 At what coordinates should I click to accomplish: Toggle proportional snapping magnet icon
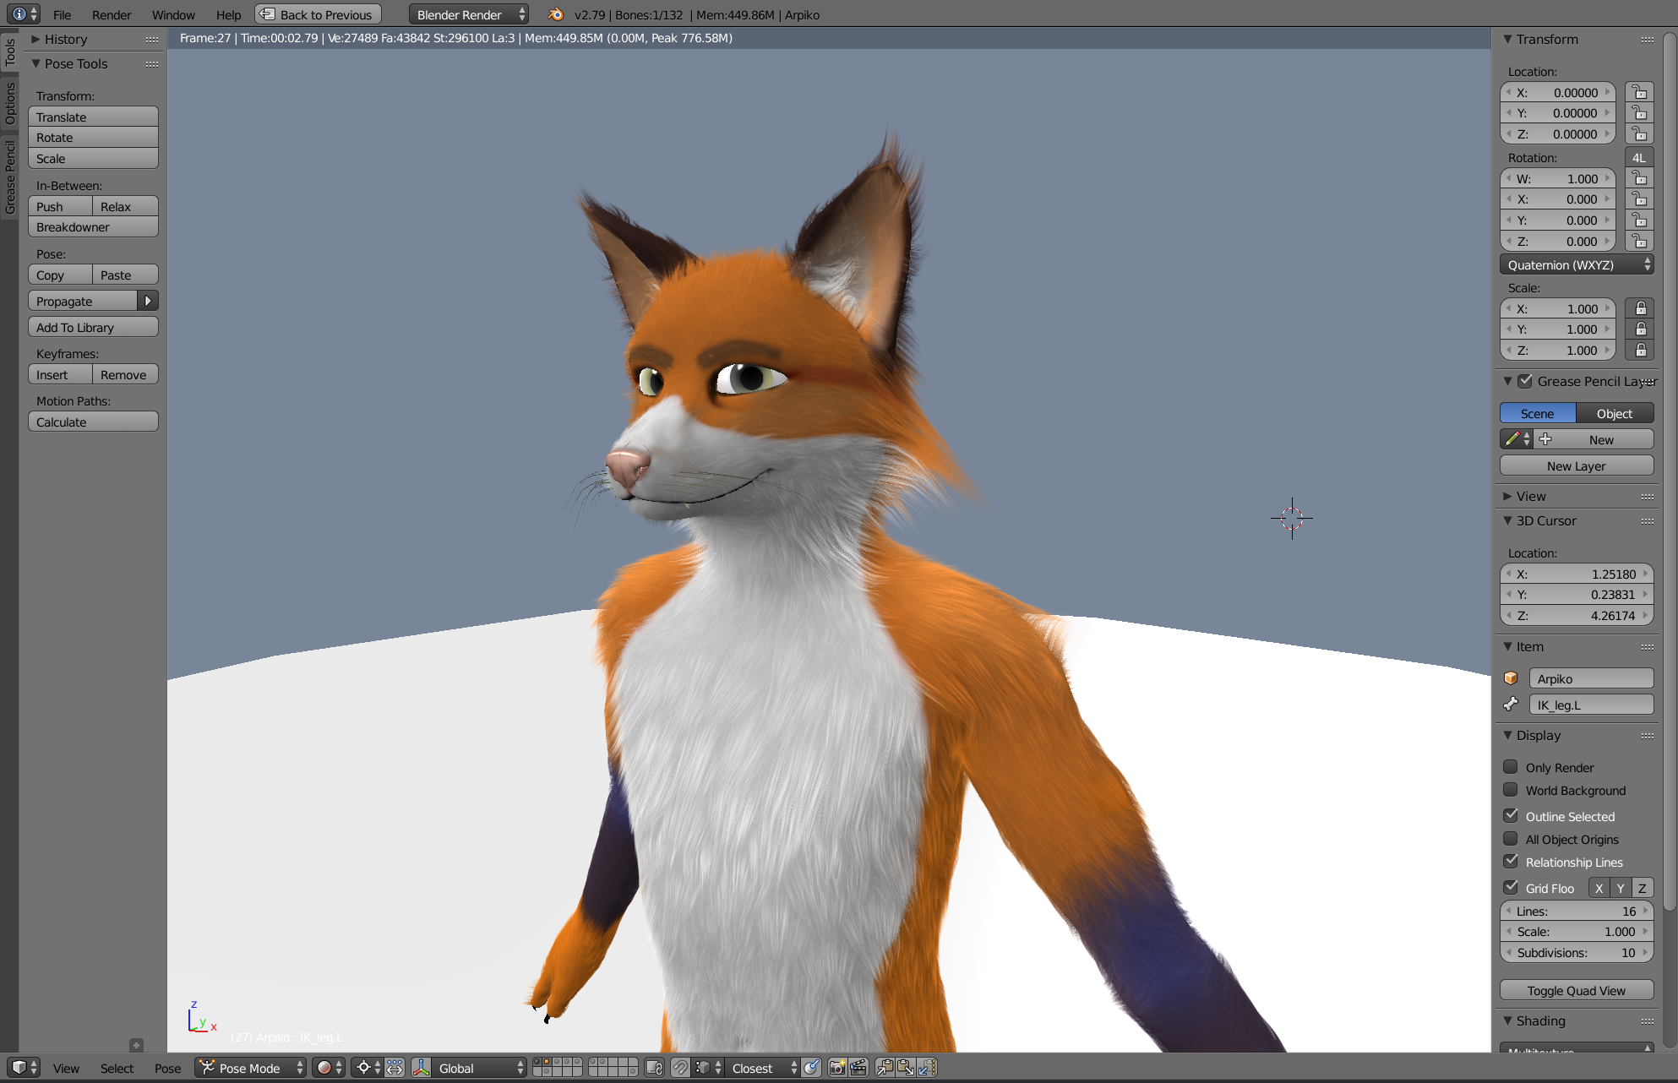(x=680, y=1068)
